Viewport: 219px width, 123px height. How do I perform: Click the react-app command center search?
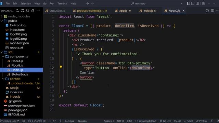click(x=138, y=3)
